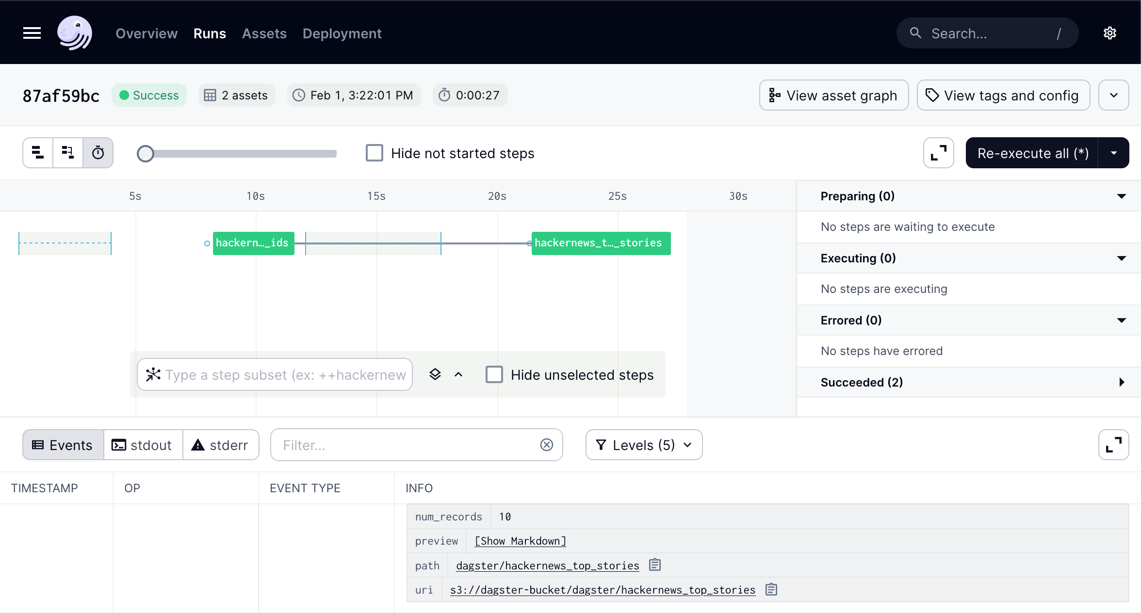Open the Levels (5) filter dropdown

(644, 445)
